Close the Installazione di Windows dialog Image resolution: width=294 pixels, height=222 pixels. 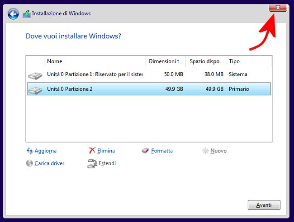[278, 8]
